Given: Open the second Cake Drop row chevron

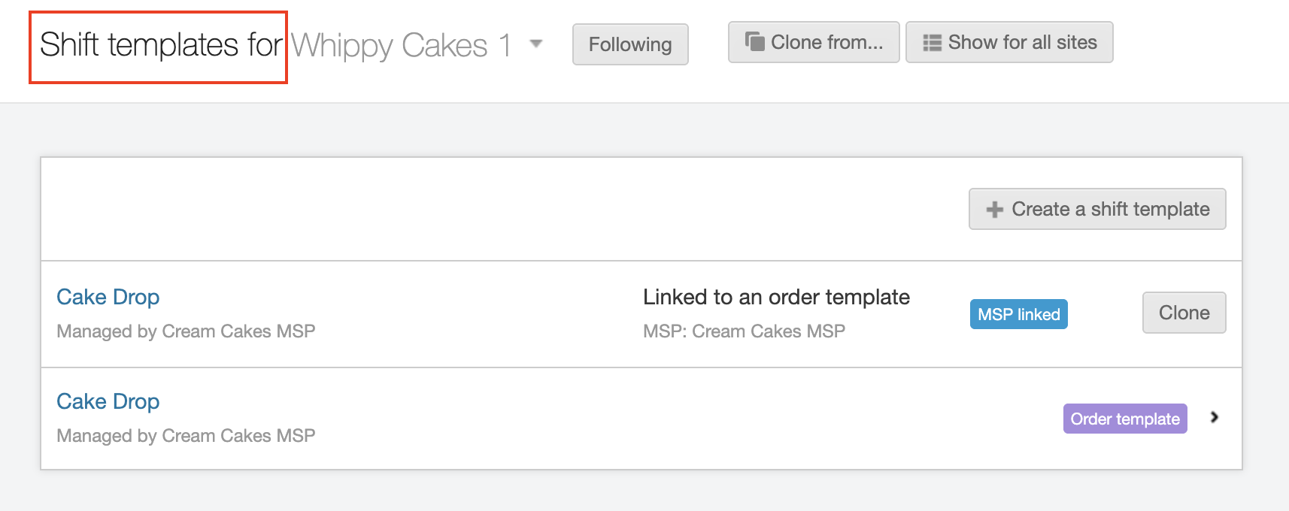Looking at the screenshot, I should point(1214,418).
